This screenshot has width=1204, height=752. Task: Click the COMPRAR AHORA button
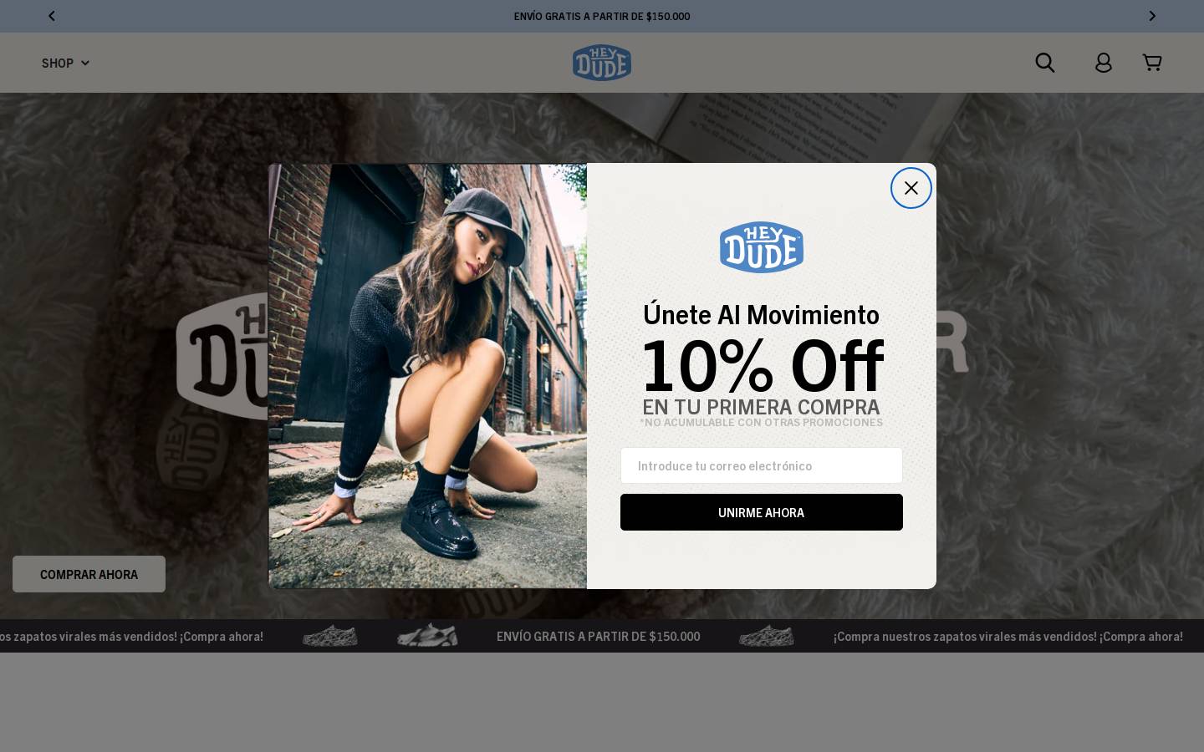coord(89,574)
